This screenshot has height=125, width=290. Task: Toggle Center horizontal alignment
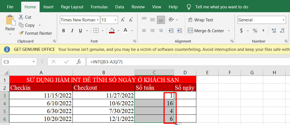pyautogui.click(x=153, y=31)
